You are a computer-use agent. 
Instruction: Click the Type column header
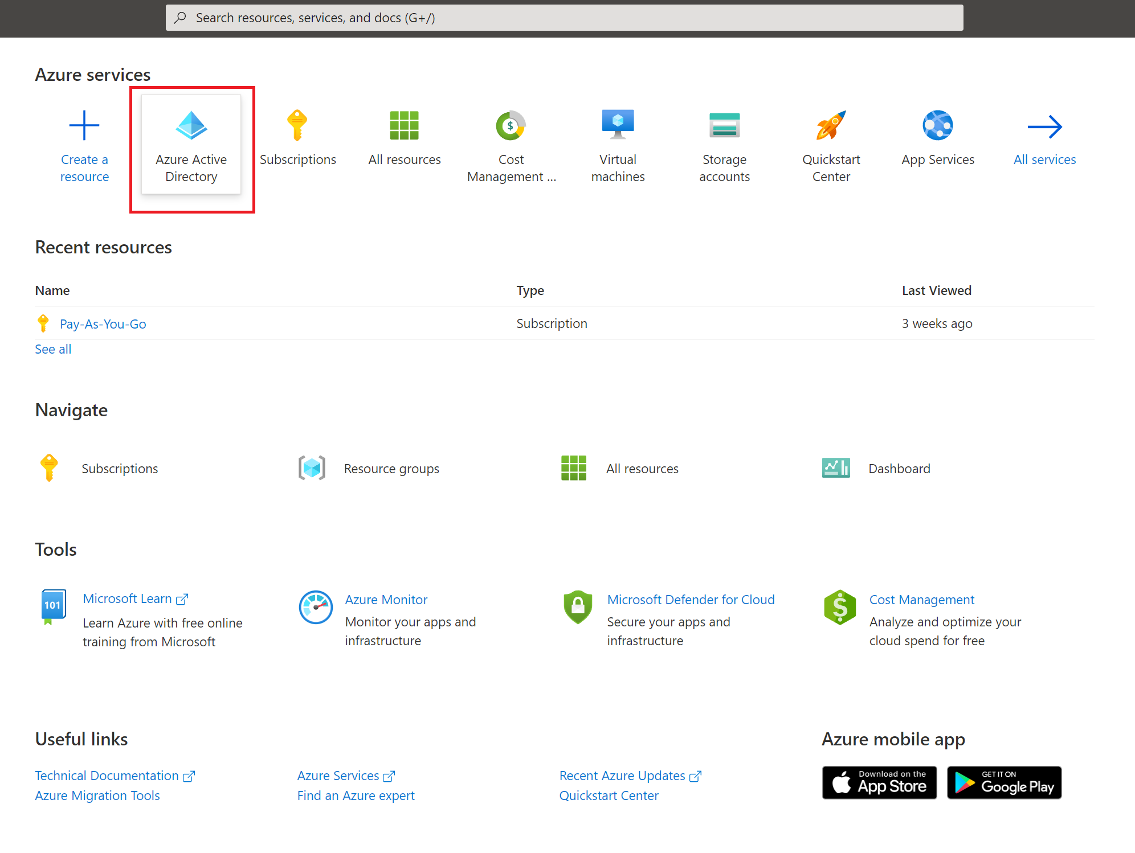pyautogui.click(x=530, y=290)
